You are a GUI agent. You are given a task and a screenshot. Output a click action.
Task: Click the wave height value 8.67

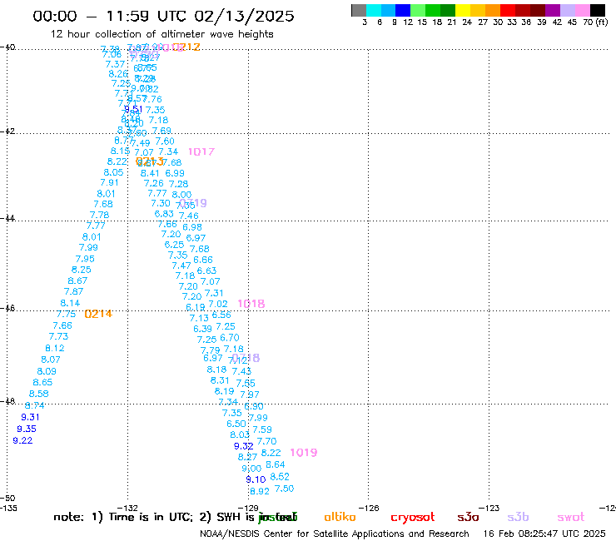point(77,281)
